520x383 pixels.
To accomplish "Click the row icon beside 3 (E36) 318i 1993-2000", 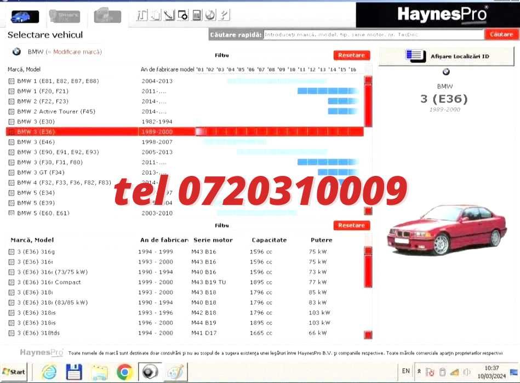I will pyautogui.click(x=12, y=293).
